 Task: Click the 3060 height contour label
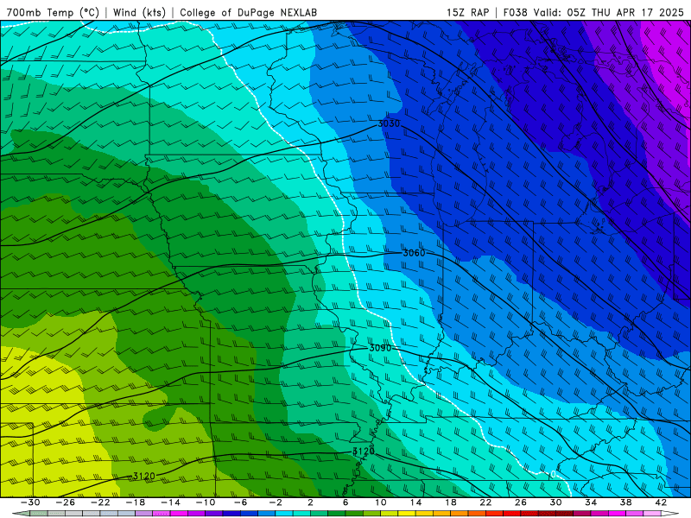(415, 253)
